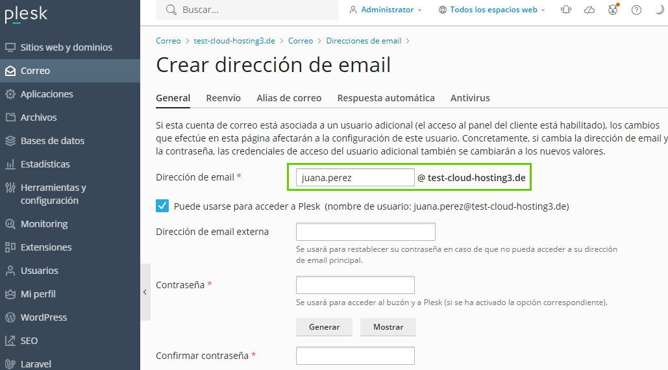Screen dimensions: 668x370
Task: Click the search magnifier icon
Action: [171, 10]
